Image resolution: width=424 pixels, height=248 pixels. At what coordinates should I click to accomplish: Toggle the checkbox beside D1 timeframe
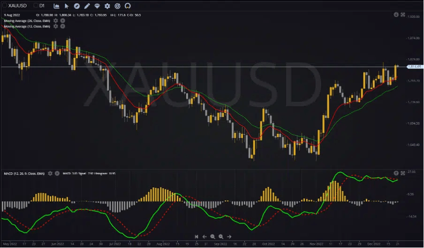tap(36, 5)
